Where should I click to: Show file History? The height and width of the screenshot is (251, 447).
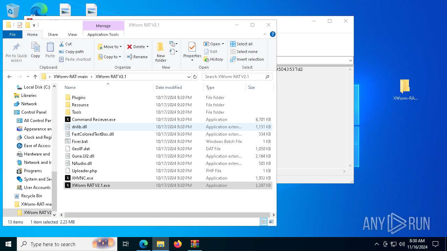(213, 59)
